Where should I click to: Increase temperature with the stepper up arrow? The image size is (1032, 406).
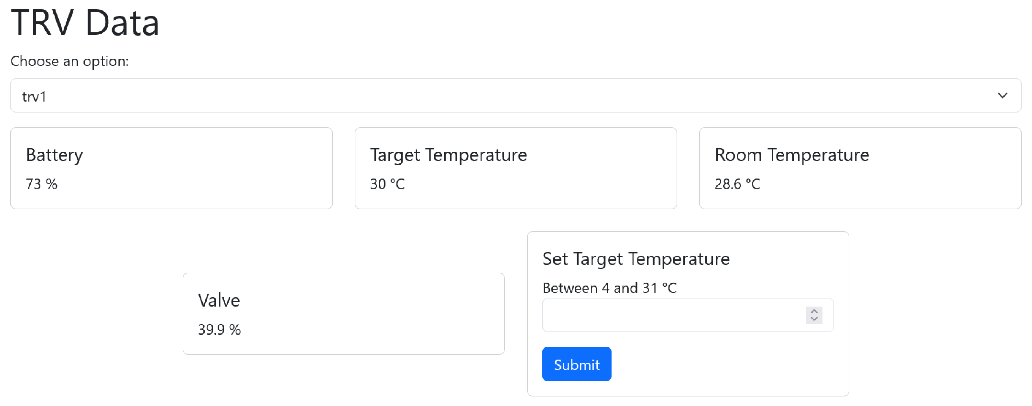[x=814, y=311]
